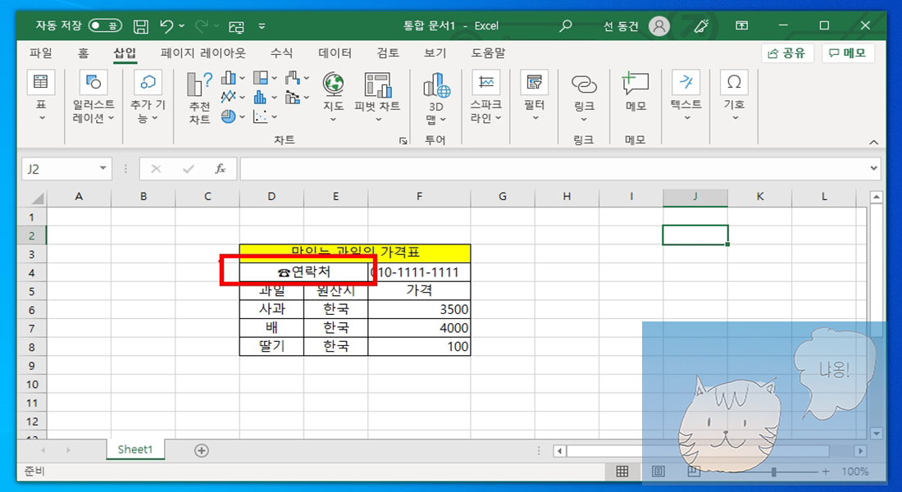Open the Name Box dropdown arrow
This screenshot has width=902, height=492.
pos(102,169)
